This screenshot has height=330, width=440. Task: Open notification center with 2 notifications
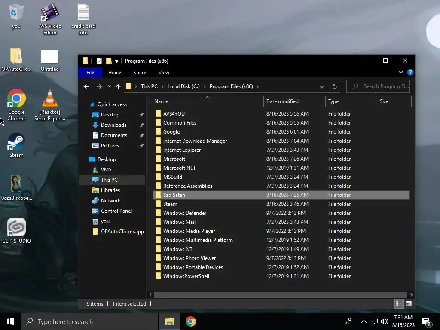(x=427, y=322)
